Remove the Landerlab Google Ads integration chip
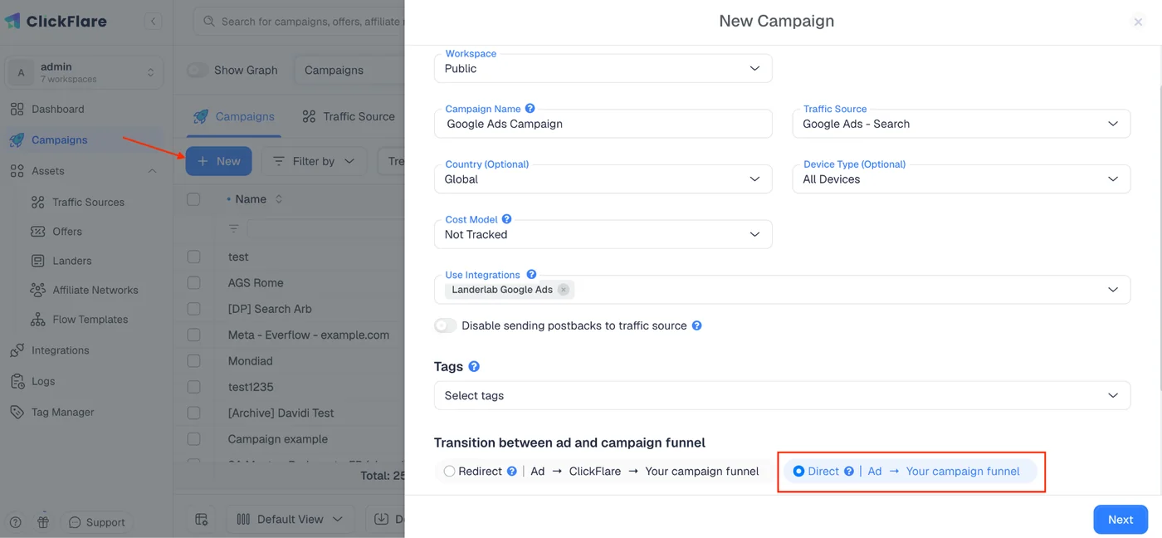Screen dimensions: 1162x538 (x=564, y=290)
